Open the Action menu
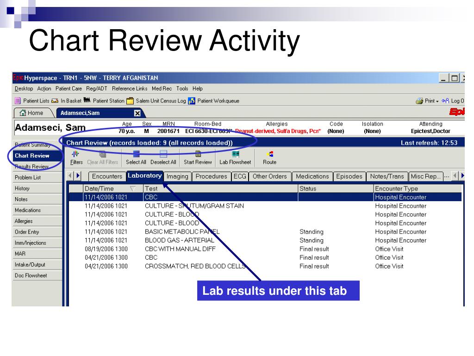This screenshot has height=356, width=474. 44,89
